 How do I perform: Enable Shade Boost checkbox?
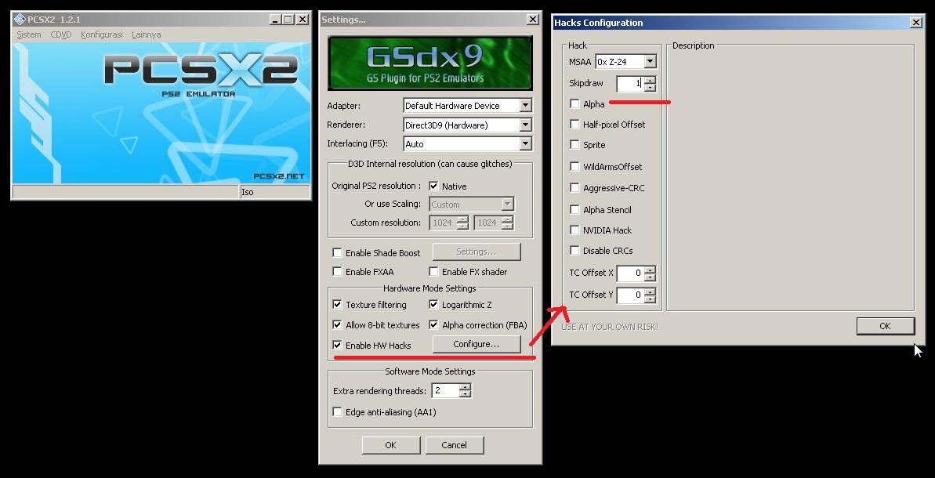tap(338, 252)
